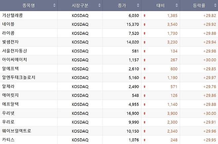Click the red up arrow in the 카티스 row

coord(144,140)
